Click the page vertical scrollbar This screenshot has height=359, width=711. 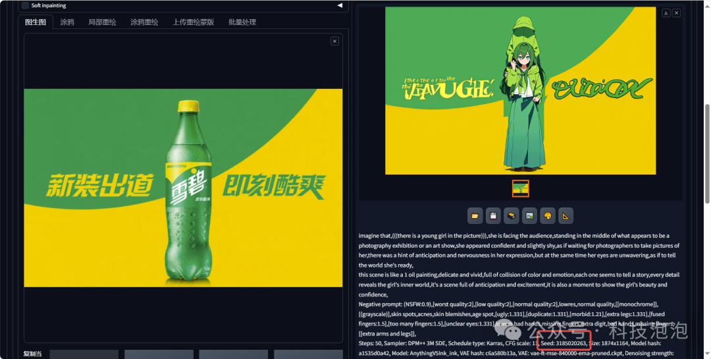tap(707, 154)
